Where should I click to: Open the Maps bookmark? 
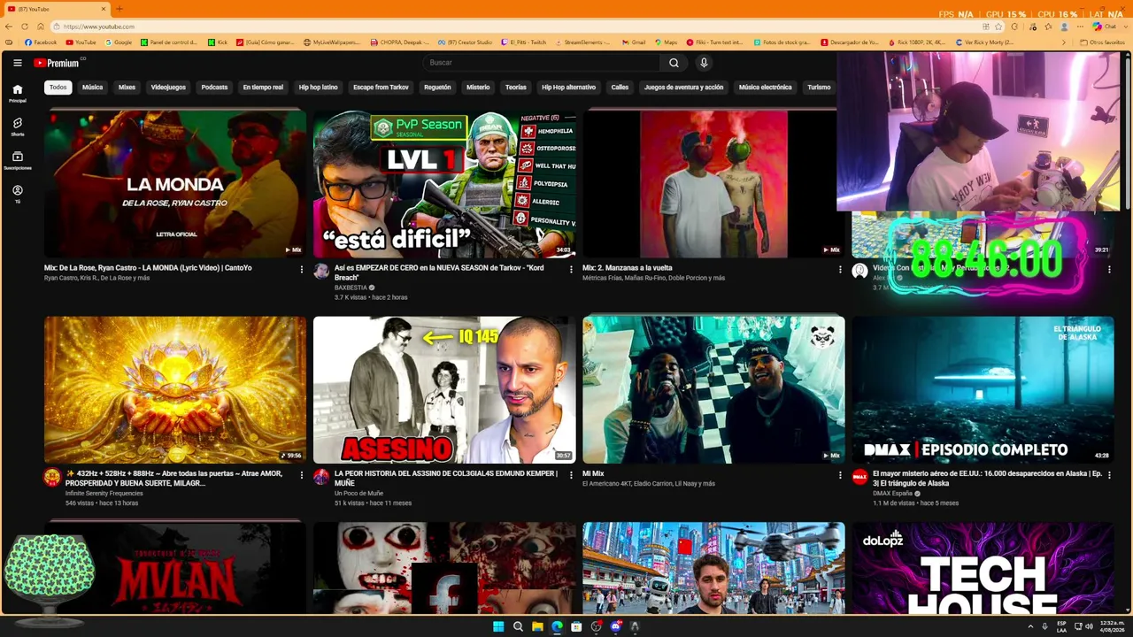[666, 42]
